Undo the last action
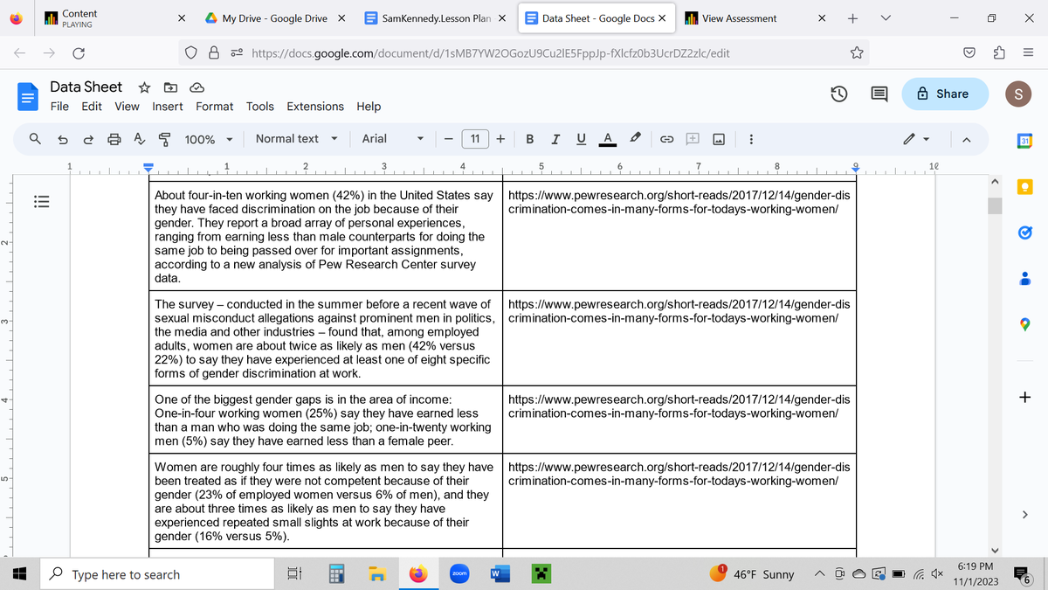This screenshot has height=590, width=1048. (63, 138)
